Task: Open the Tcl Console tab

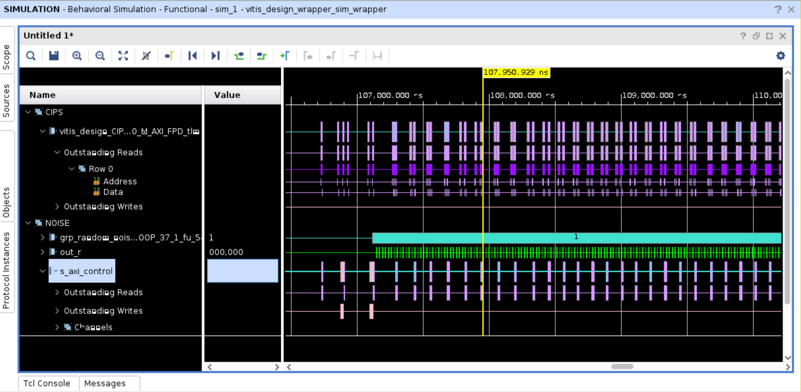Action: (x=47, y=383)
